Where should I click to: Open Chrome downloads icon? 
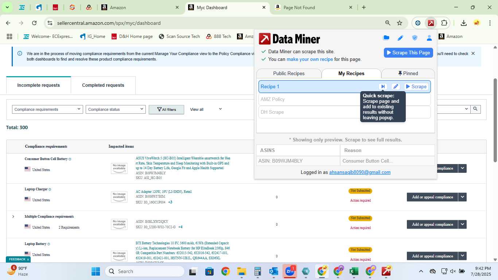tap(463, 23)
